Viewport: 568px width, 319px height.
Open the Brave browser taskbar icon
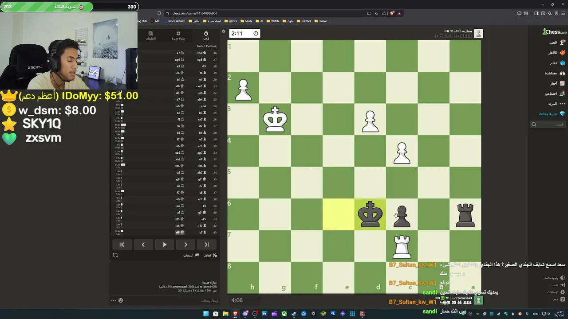(235, 314)
